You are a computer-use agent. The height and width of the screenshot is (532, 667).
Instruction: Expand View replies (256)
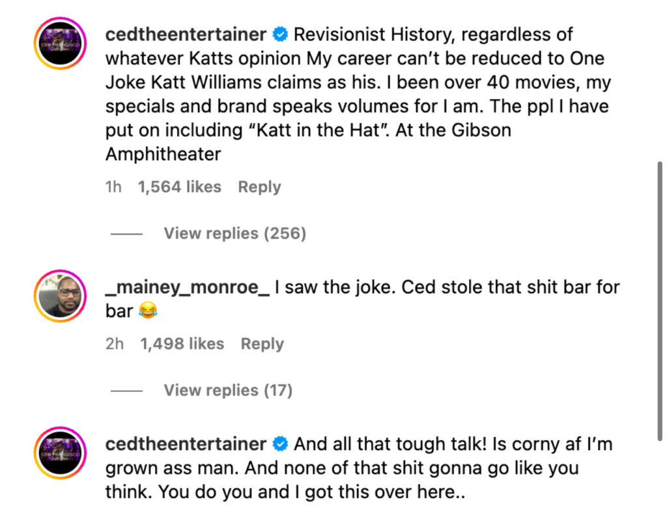tap(234, 234)
